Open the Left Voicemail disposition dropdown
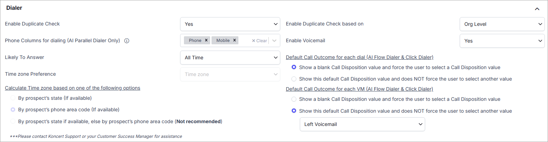The height and width of the screenshot is (142, 548). 362,124
